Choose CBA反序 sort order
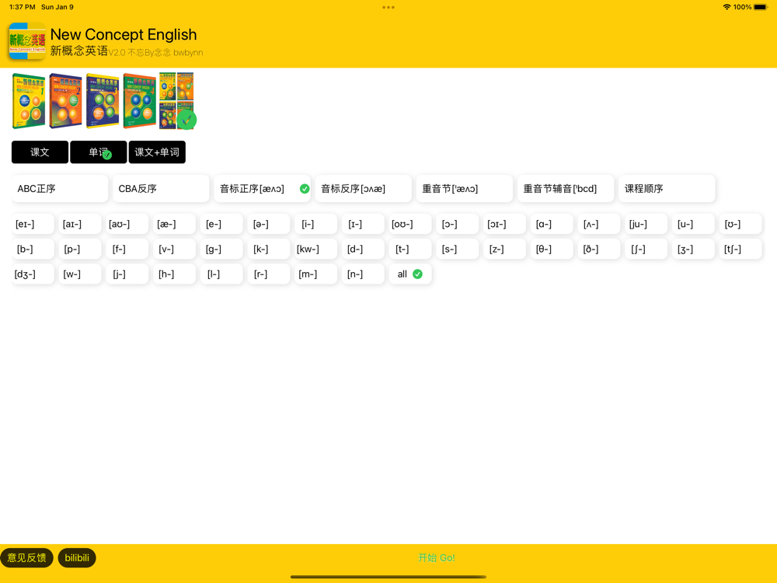The height and width of the screenshot is (583, 777). [x=161, y=188]
